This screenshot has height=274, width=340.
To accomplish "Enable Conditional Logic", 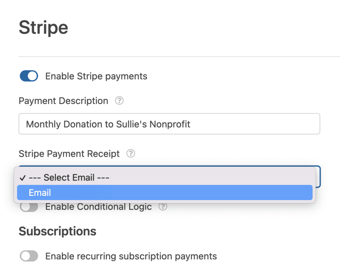I will [29, 206].
